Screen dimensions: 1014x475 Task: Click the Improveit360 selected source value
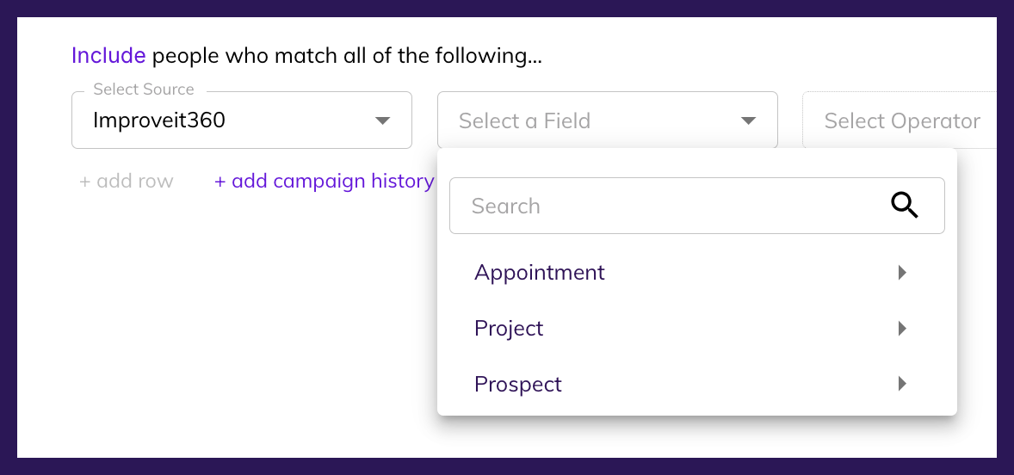(159, 120)
